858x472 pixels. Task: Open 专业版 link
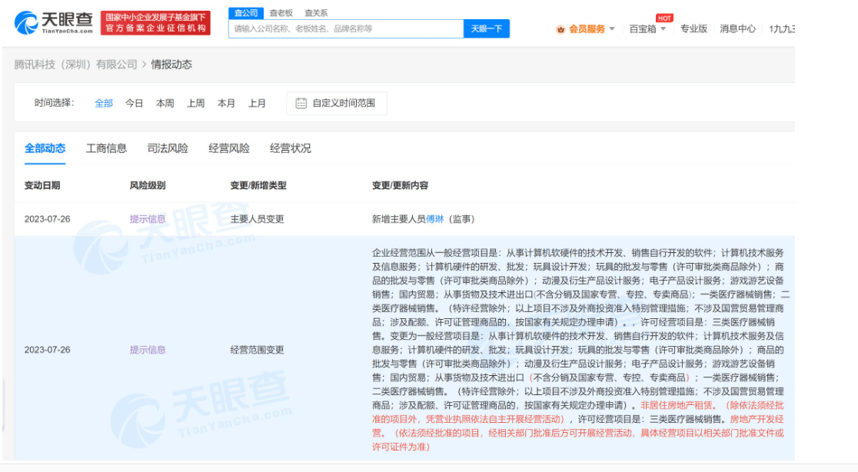tap(693, 29)
